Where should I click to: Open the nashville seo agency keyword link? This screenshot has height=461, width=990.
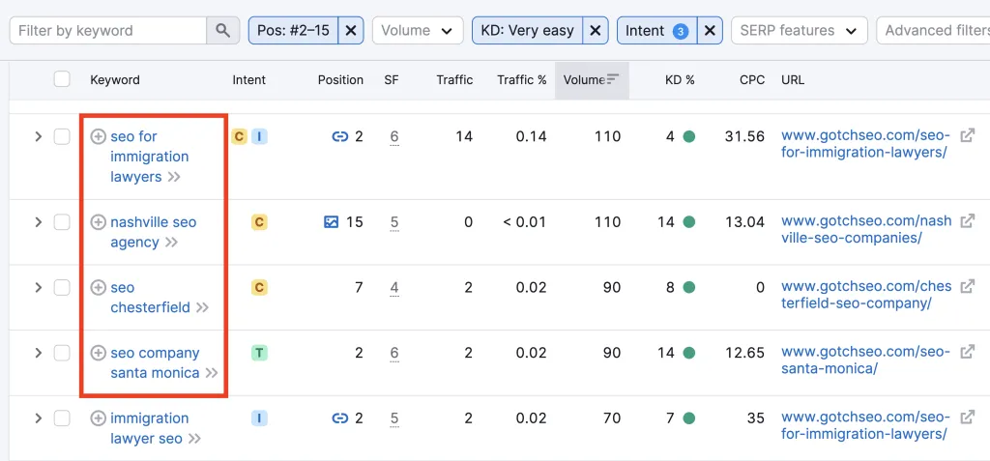pos(153,232)
